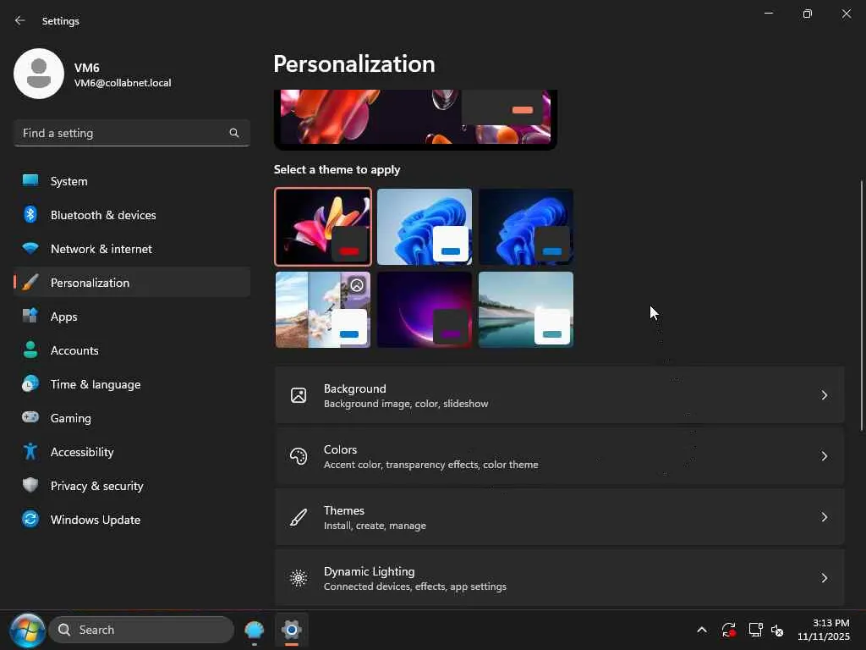Image resolution: width=866 pixels, height=650 pixels.
Task: Click the Accessibility figure icon
Action: coord(30,452)
